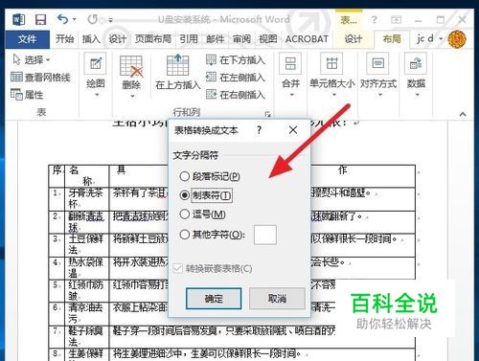The width and height of the screenshot is (479, 361).
Task: Click the Redo icon in title bar
Action: (x=93, y=19)
